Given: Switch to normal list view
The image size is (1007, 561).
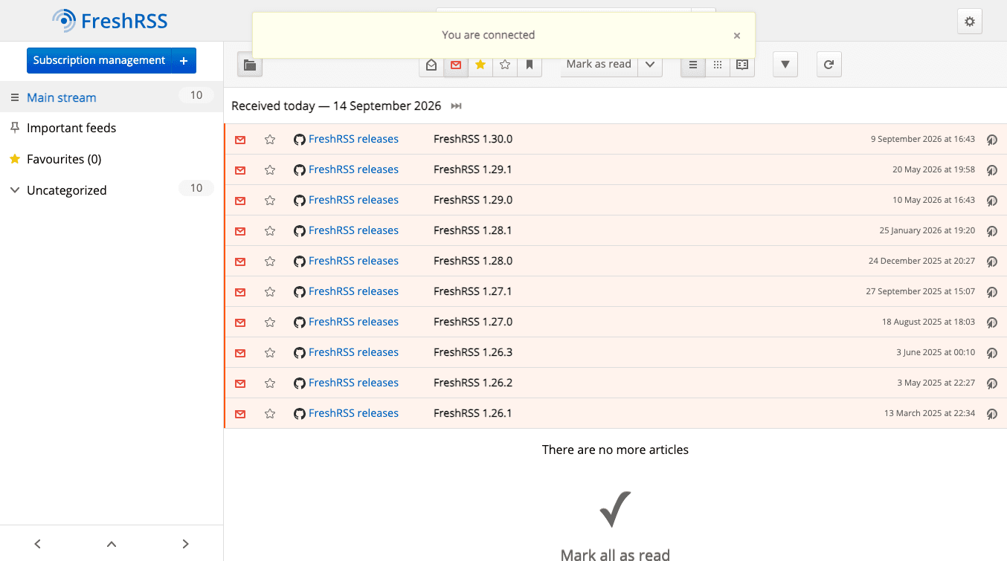Looking at the screenshot, I should (x=693, y=65).
